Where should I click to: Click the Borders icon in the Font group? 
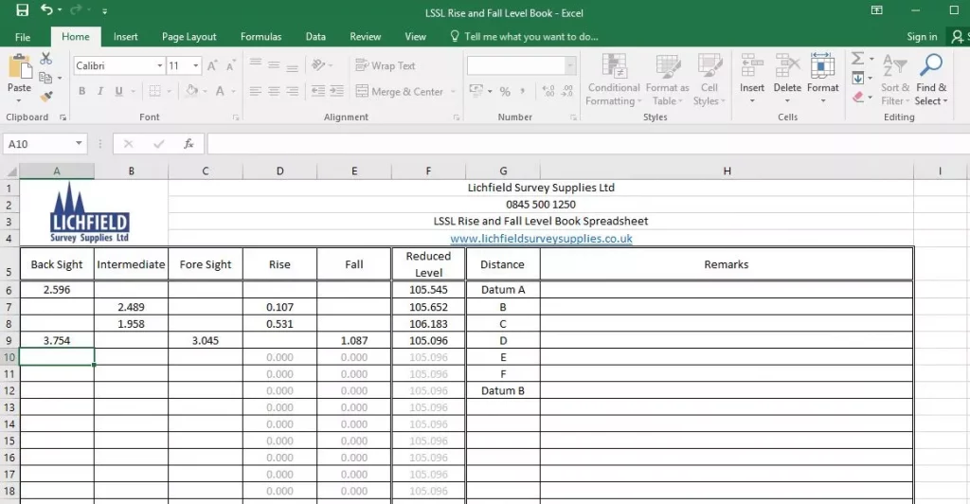click(x=154, y=91)
